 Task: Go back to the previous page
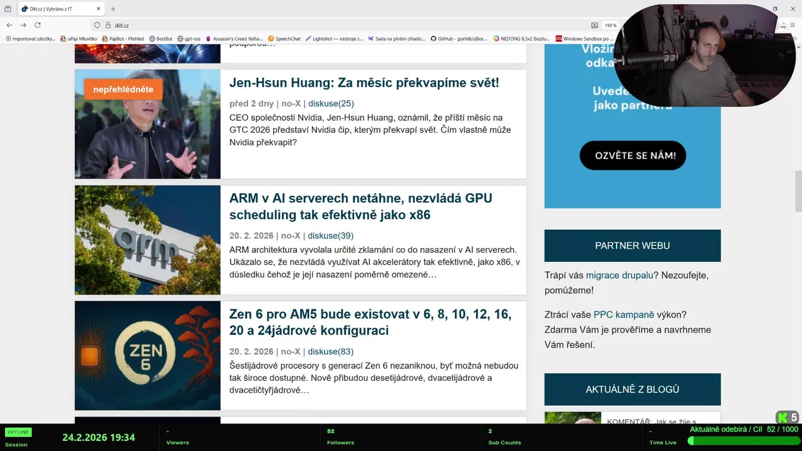tap(9, 25)
